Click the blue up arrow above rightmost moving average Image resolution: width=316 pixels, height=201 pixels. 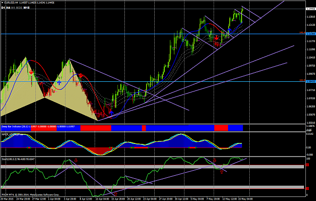229,31
